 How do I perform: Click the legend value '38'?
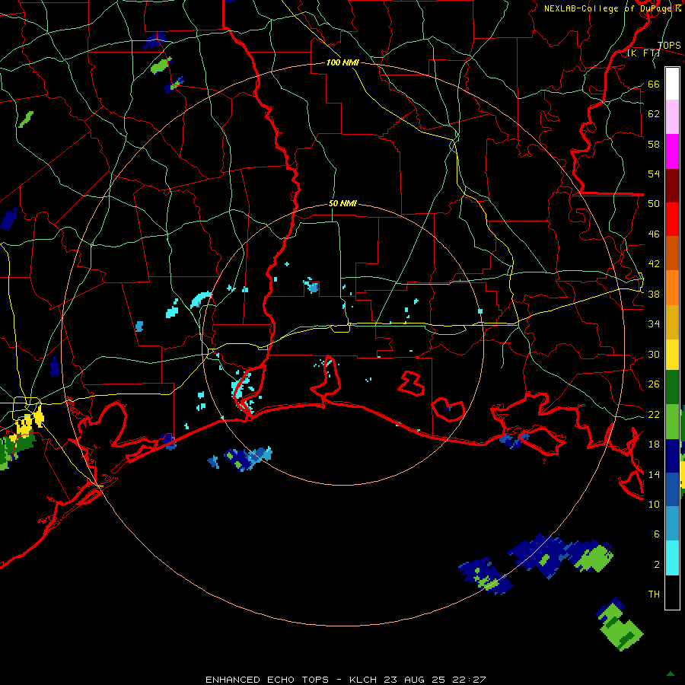pos(654,295)
